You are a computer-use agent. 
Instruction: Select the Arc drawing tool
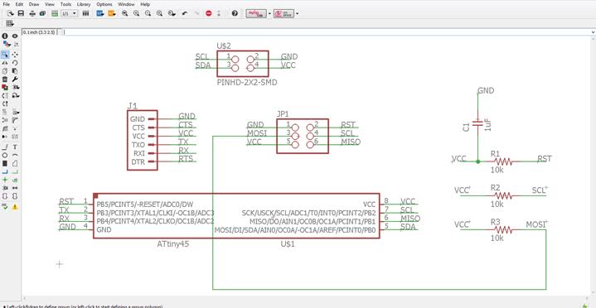15,156
